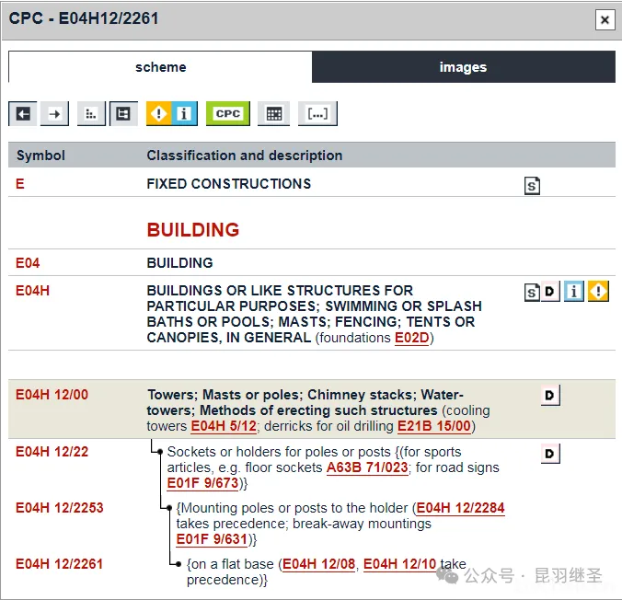This screenshot has width=622, height=600.
Task: Click the orange warning icon in E04H row
Action: [598, 293]
